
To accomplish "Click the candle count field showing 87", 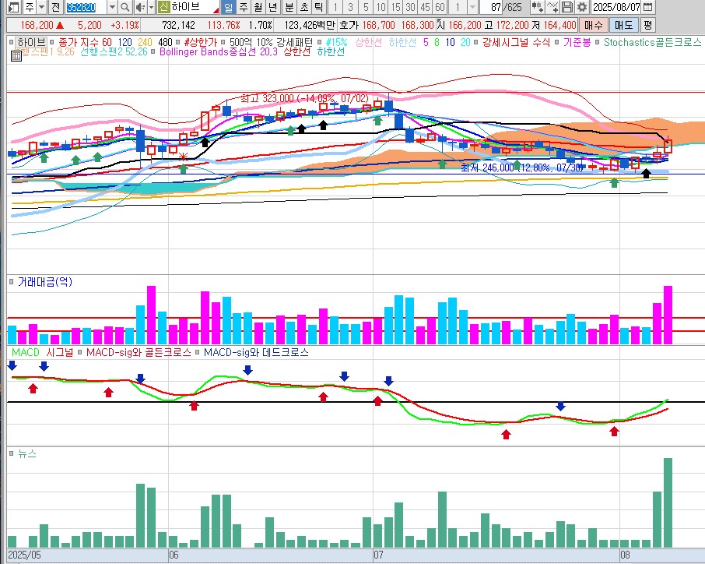I will 491,7.
